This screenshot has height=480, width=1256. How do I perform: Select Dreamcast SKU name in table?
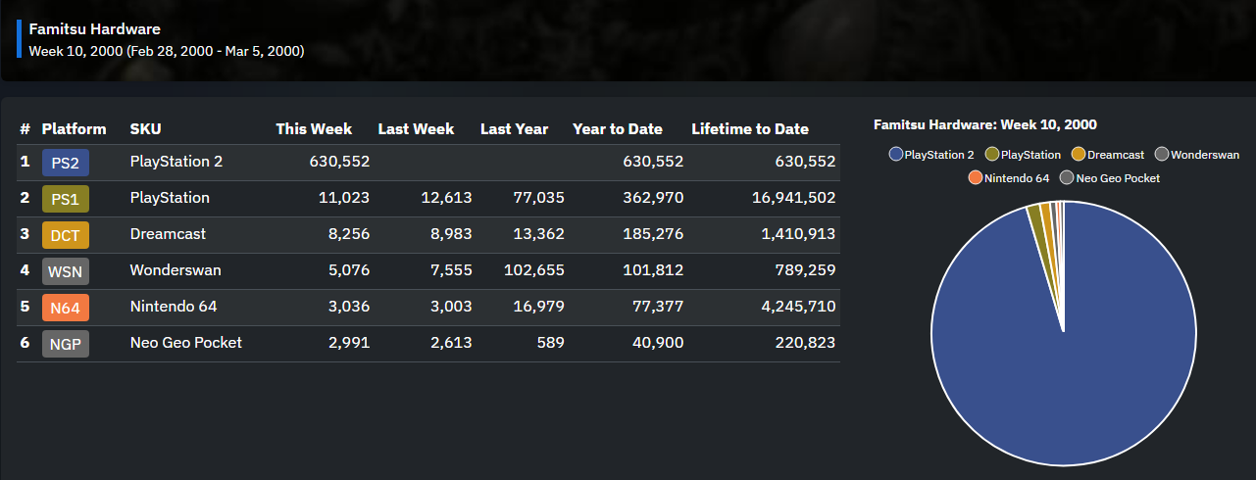click(168, 234)
